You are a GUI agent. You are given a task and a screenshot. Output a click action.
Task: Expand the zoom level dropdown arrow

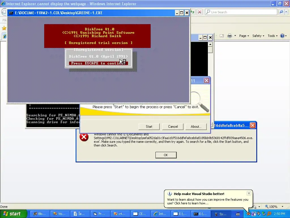(282, 207)
